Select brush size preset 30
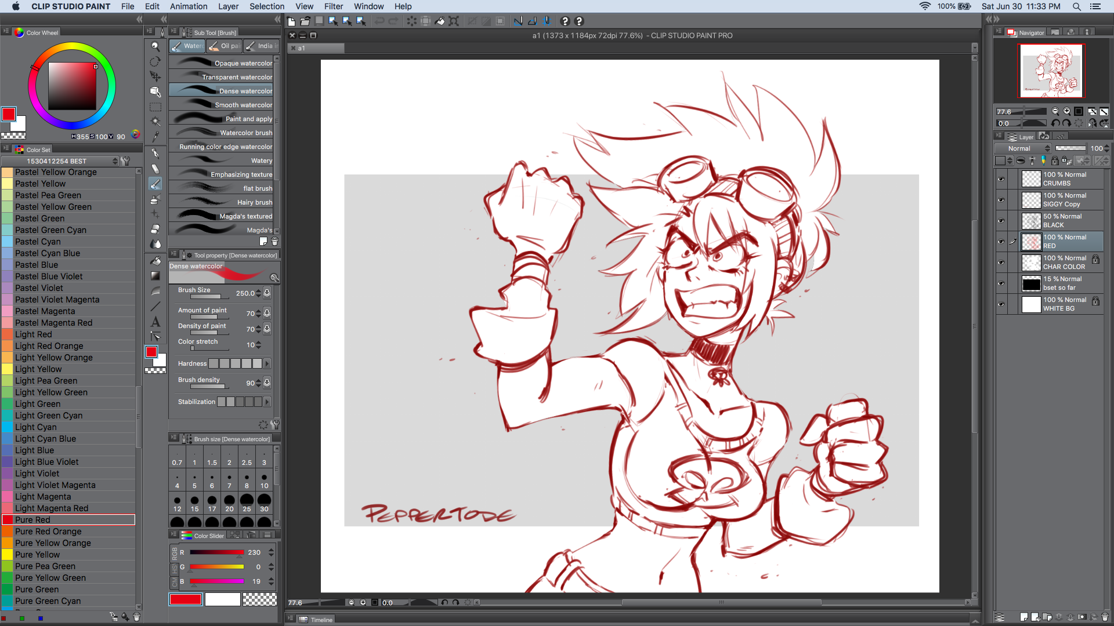Image resolution: width=1114 pixels, height=626 pixels. [x=264, y=503]
